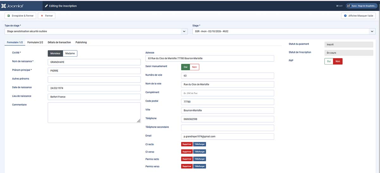Click the Téléphone secondaire field
380x173 pixels.
coord(227,128)
